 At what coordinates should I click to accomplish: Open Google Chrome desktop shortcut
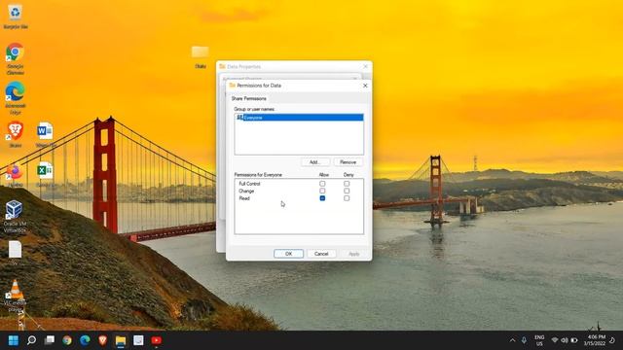[16, 58]
